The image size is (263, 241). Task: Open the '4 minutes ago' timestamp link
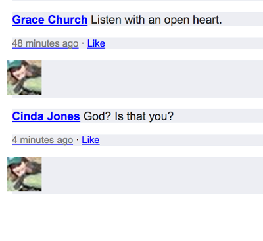(x=43, y=140)
